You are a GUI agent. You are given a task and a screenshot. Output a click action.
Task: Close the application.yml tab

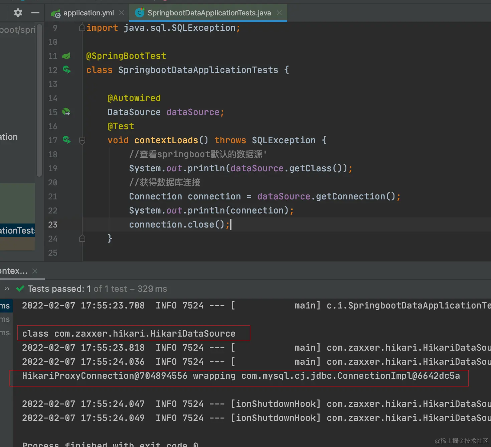122,13
